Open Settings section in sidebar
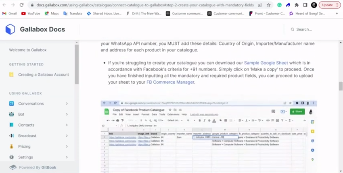 click(25, 157)
